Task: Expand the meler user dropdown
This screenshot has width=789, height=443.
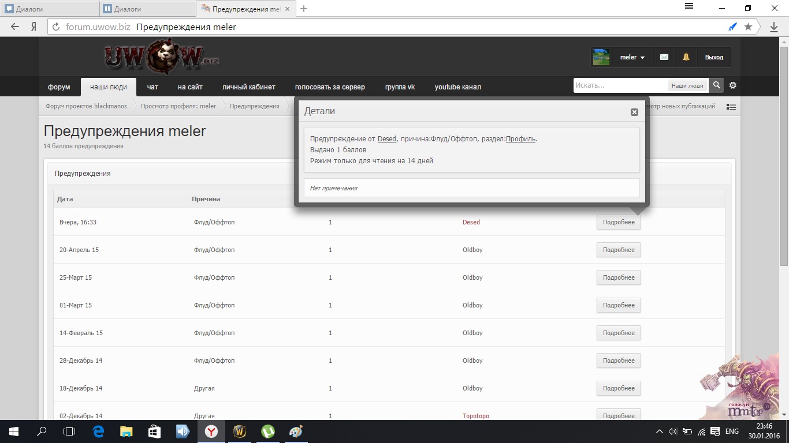Action: [632, 57]
